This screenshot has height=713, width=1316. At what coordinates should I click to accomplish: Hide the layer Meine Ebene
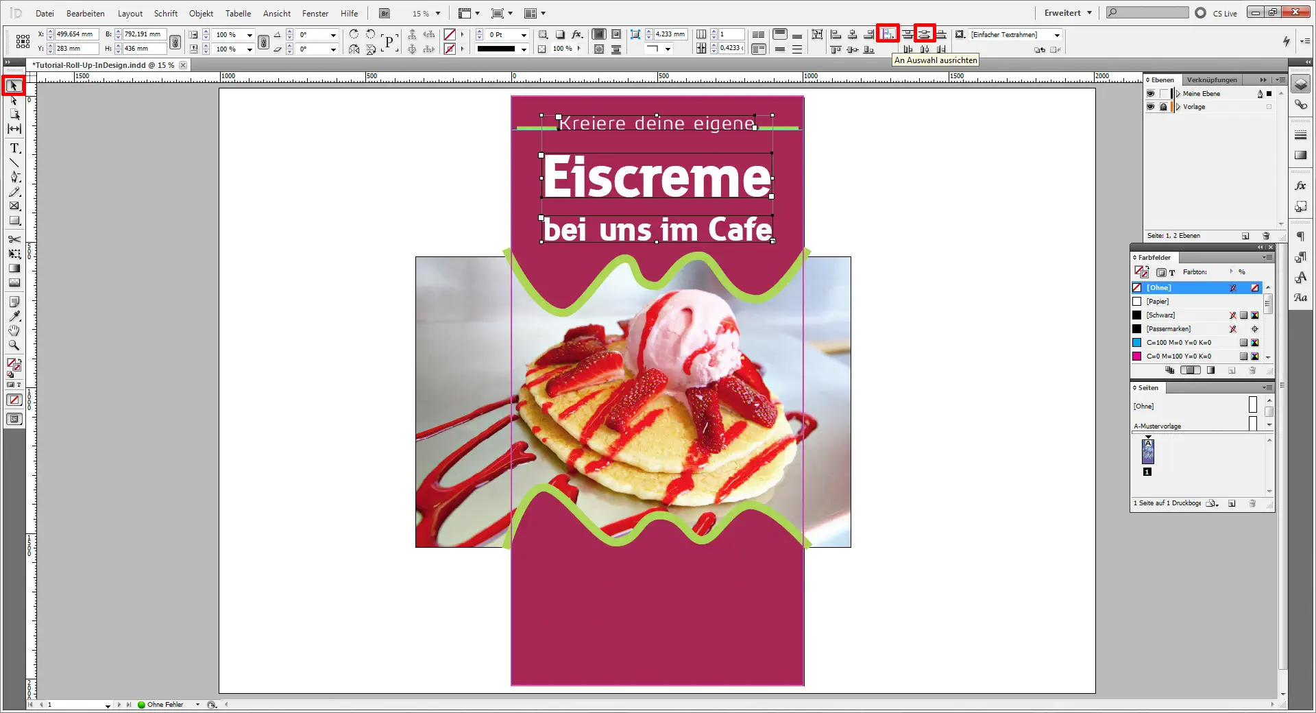(x=1151, y=93)
